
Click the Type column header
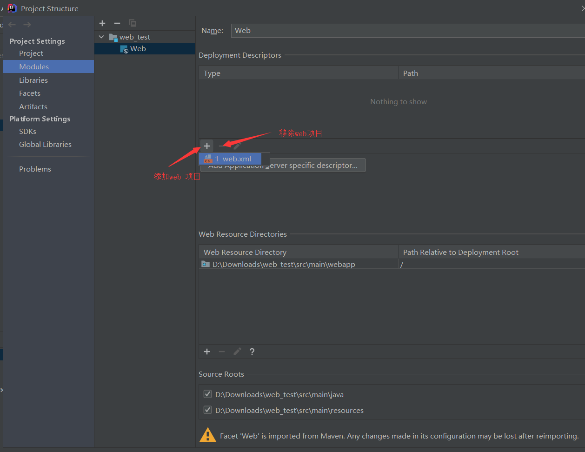coord(299,73)
